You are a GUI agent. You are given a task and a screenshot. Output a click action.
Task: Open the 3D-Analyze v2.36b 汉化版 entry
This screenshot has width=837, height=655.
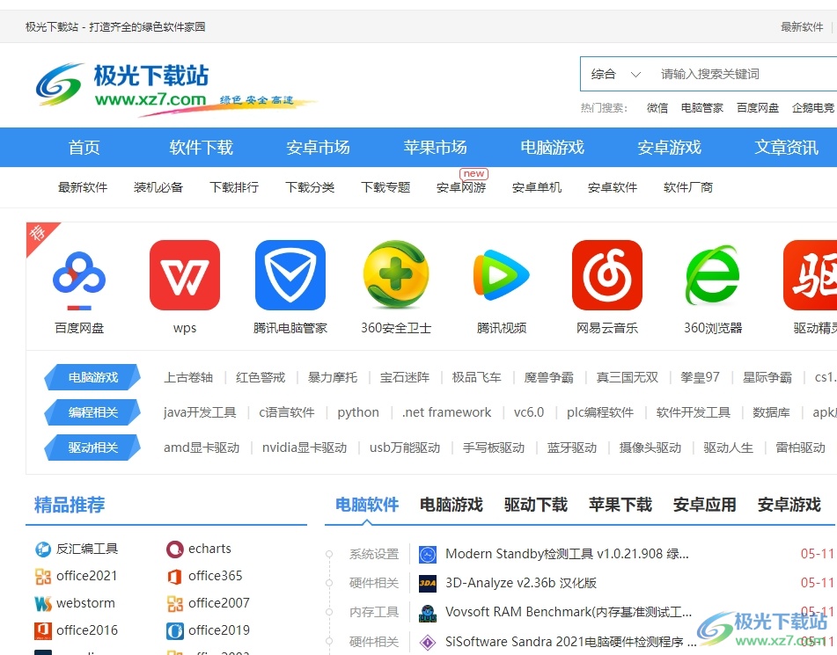[x=521, y=583]
